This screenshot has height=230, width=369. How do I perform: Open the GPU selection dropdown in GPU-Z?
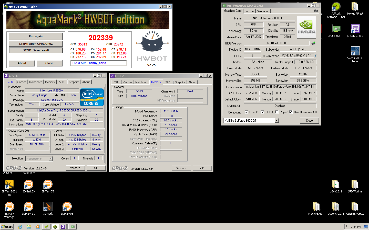pos(277,120)
